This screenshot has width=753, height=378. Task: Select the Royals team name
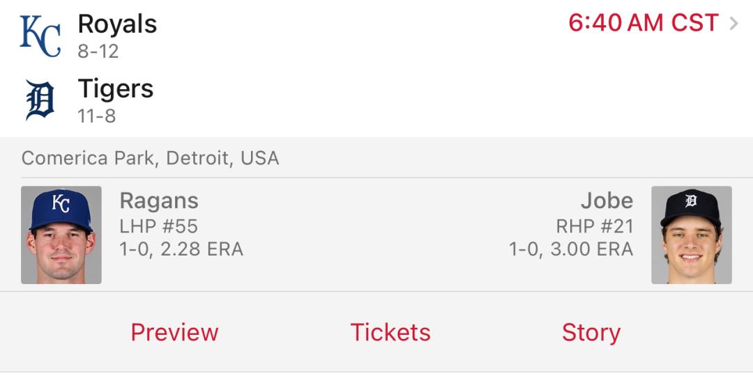click(x=117, y=24)
